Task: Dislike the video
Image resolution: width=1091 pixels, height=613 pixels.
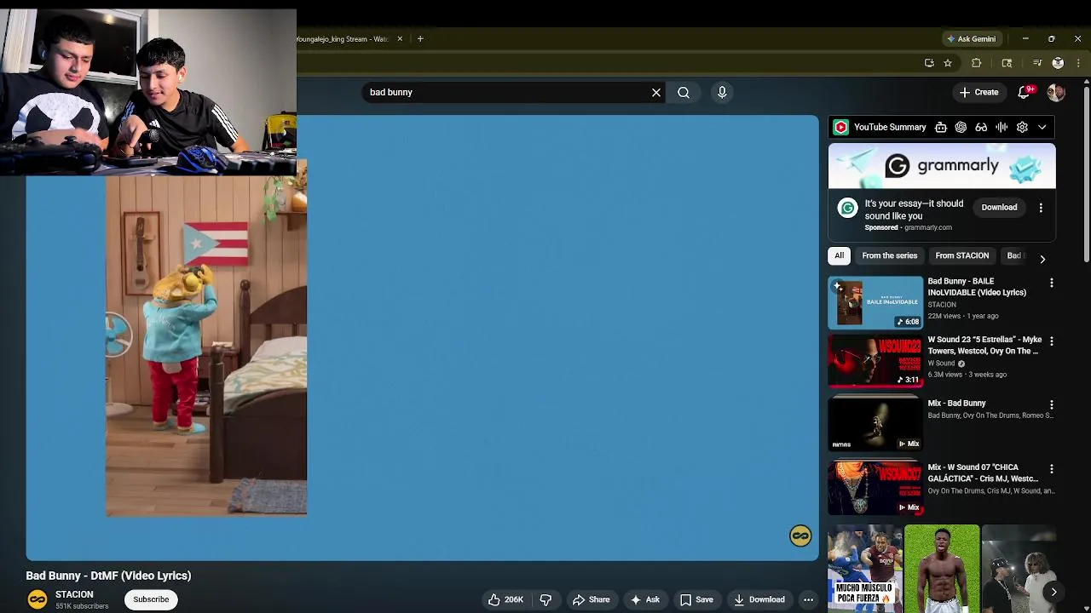Action: point(545,599)
